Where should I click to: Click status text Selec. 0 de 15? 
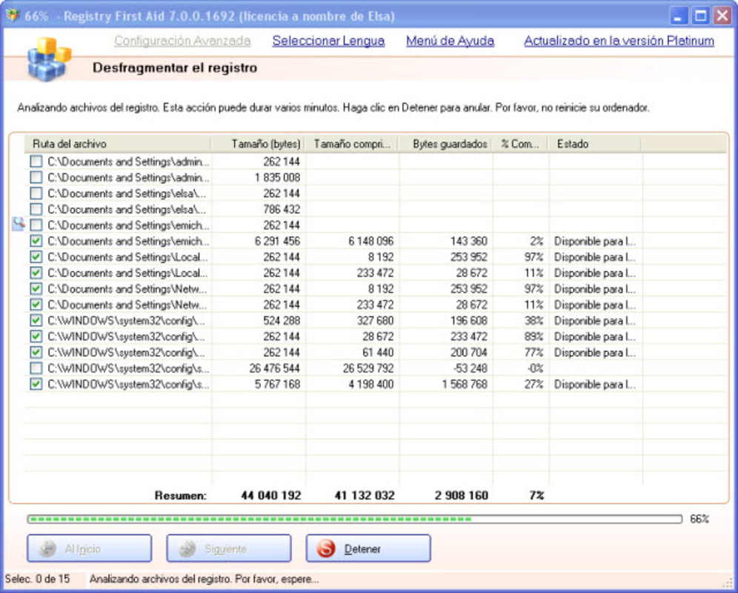point(37,579)
